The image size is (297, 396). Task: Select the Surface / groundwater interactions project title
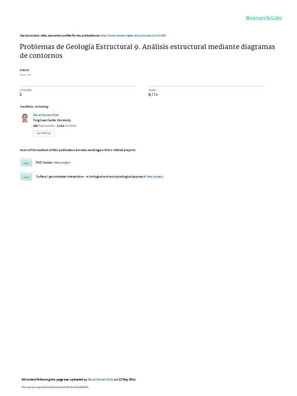(x=90, y=176)
